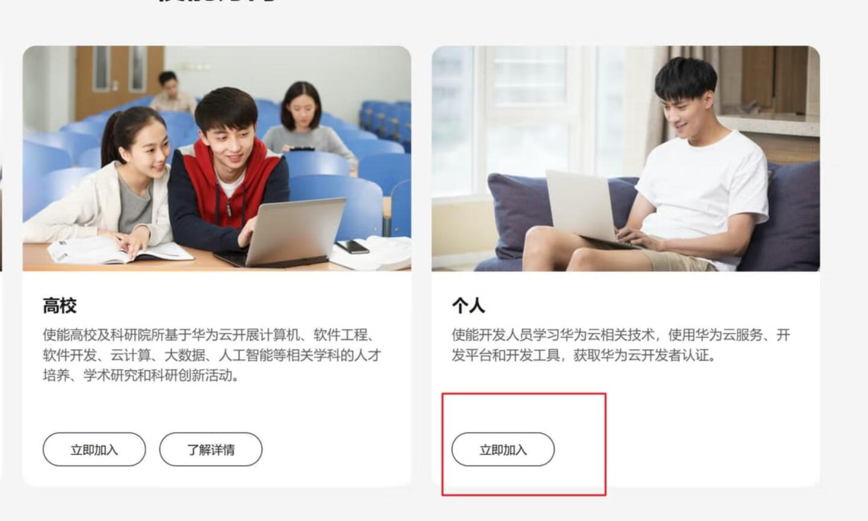Click 立即加入 in the 高校 card
The height and width of the screenshot is (521, 868).
pos(94,449)
